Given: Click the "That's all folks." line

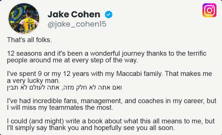Looking at the screenshot, I should tap(29, 40).
